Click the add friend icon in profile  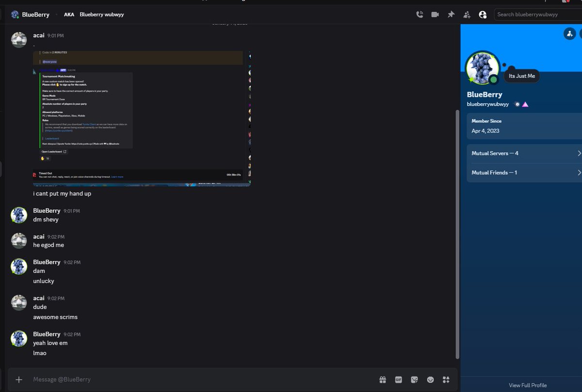[569, 33]
